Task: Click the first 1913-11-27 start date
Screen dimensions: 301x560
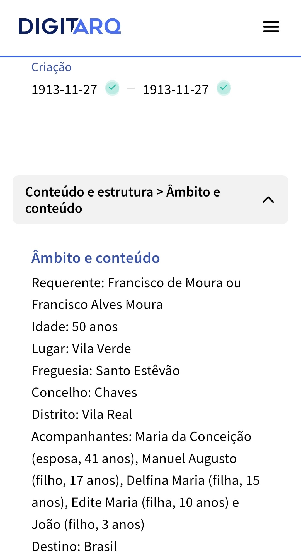Action: click(64, 90)
